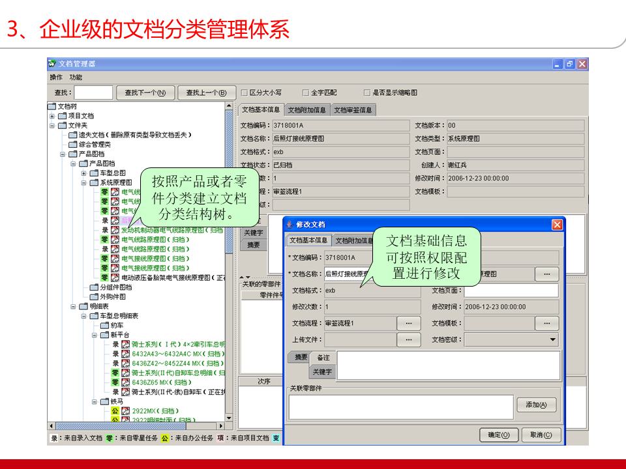Image resolution: width=626 pixels, height=469 pixels.
Task: Click document icon of 6436Z65 MX
Action: 125,382
